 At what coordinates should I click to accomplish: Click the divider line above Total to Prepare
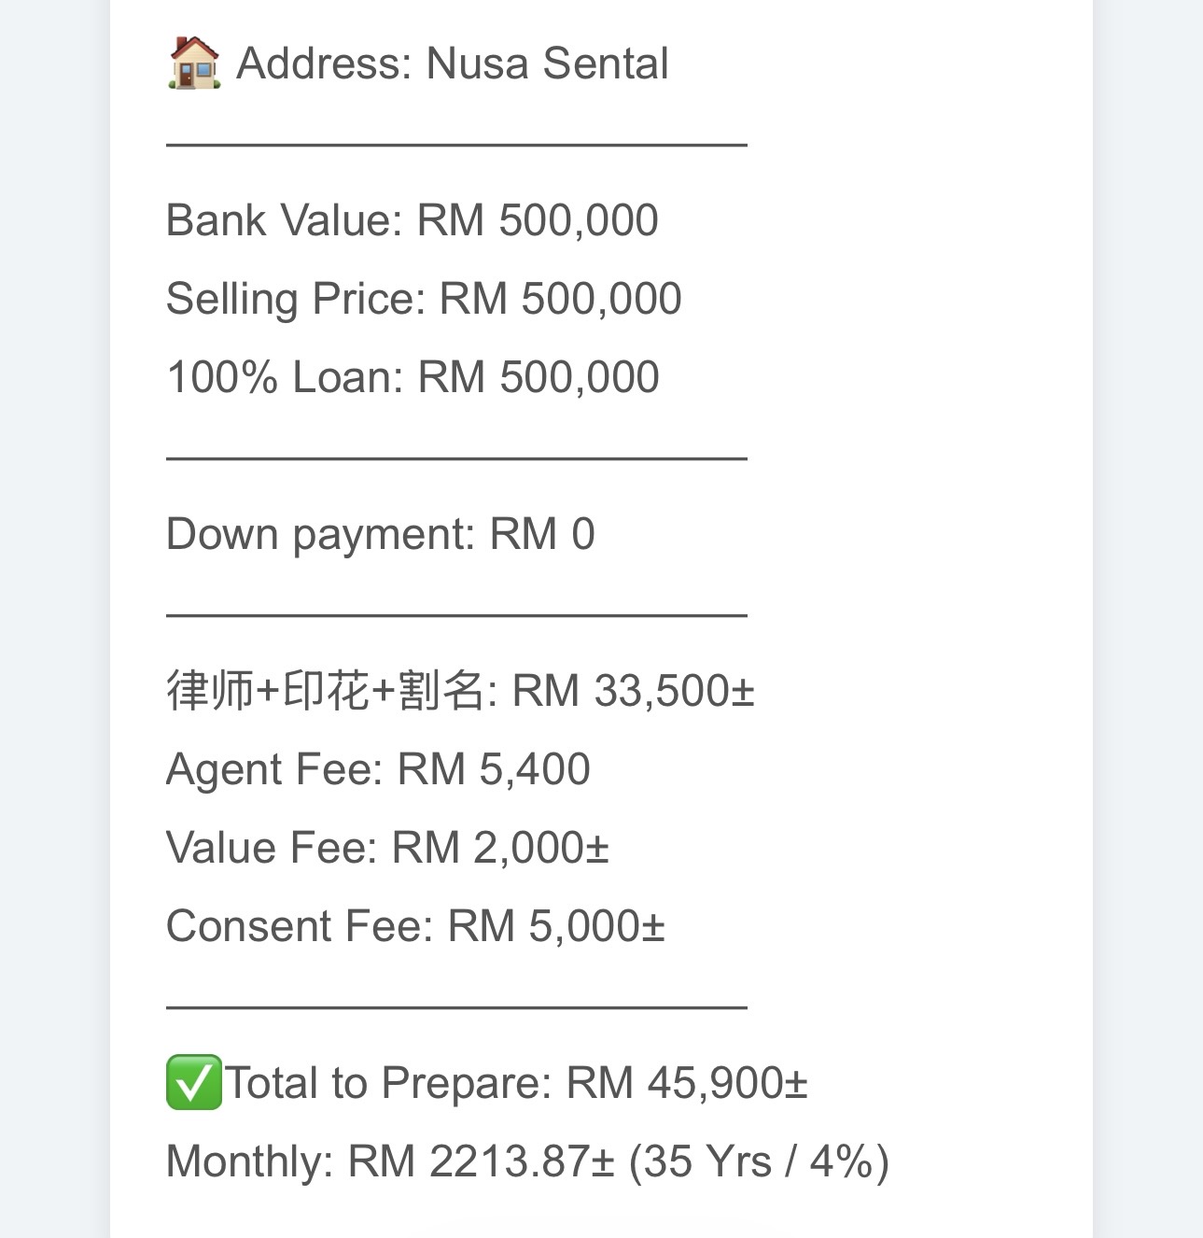[456, 1007]
